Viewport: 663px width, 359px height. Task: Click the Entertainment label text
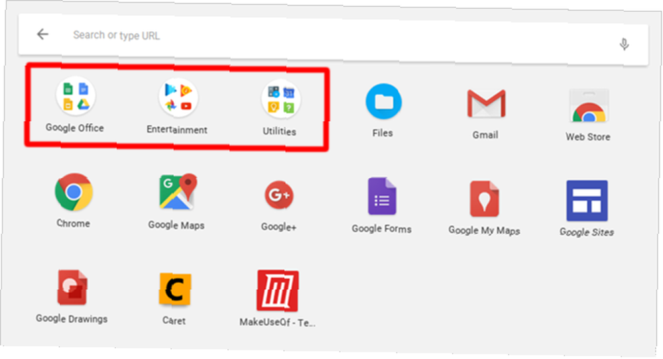(177, 130)
